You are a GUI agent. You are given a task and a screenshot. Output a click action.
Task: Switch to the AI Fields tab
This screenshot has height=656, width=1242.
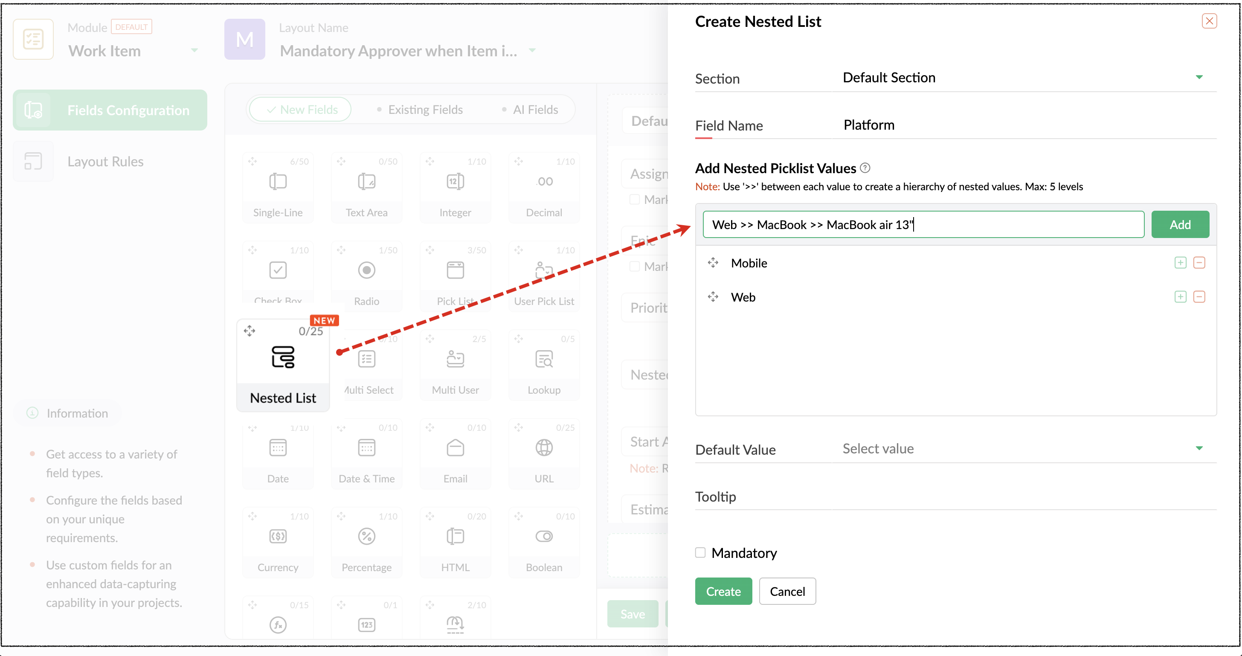tap(535, 110)
